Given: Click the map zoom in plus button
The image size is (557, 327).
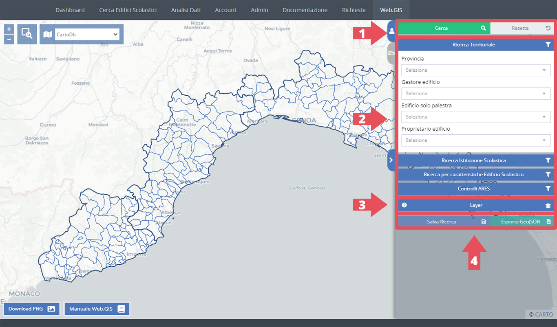Looking at the screenshot, I should point(9,29).
